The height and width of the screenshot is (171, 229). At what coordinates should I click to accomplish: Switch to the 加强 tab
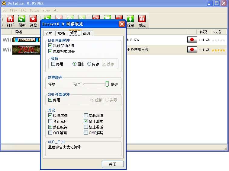click(x=62, y=33)
